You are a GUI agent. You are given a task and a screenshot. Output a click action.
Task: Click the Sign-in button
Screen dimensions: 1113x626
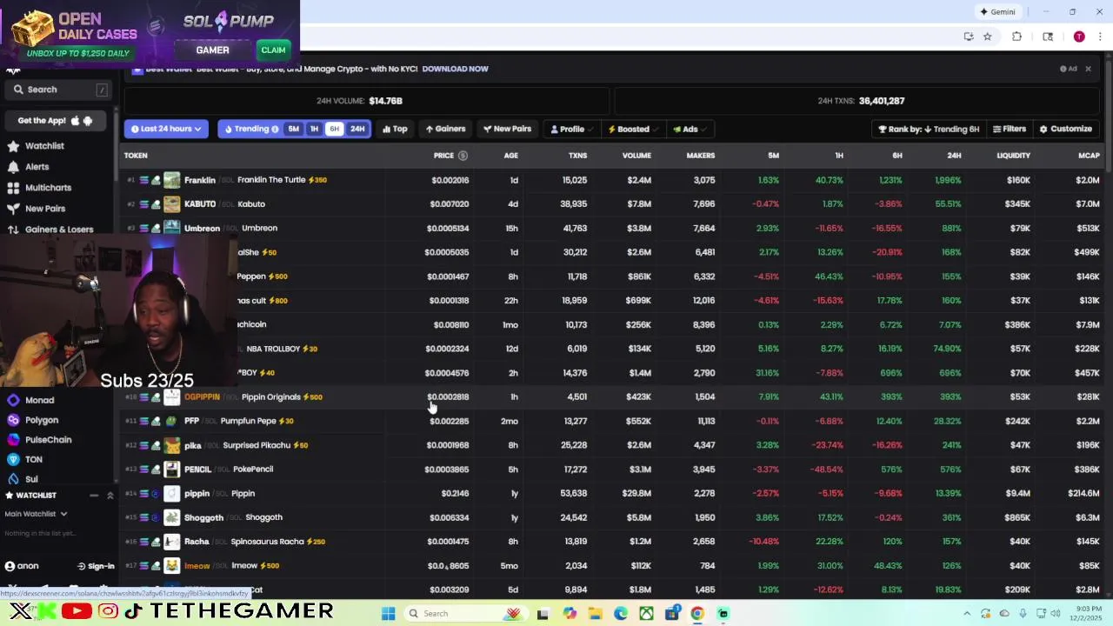pyautogui.click(x=96, y=566)
